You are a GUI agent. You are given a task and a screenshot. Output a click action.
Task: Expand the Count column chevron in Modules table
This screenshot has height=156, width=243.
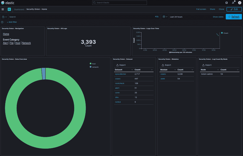192,70
